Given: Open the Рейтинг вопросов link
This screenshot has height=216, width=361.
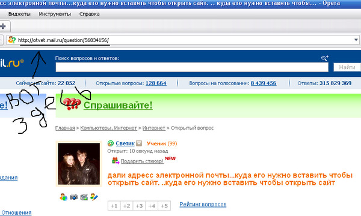Looking at the screenshot, I should tap(203, 204).
